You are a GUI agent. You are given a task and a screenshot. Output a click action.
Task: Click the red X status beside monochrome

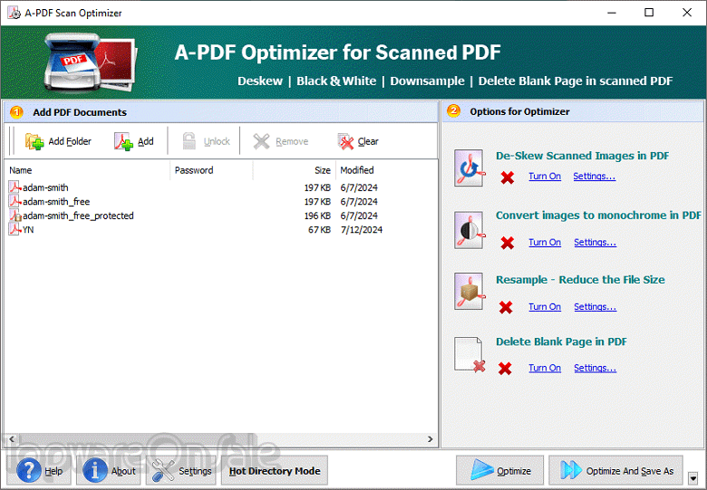pyautogui.click(x=508, y=243)
